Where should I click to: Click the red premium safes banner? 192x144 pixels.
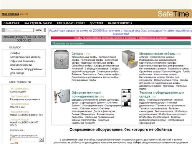121,38
